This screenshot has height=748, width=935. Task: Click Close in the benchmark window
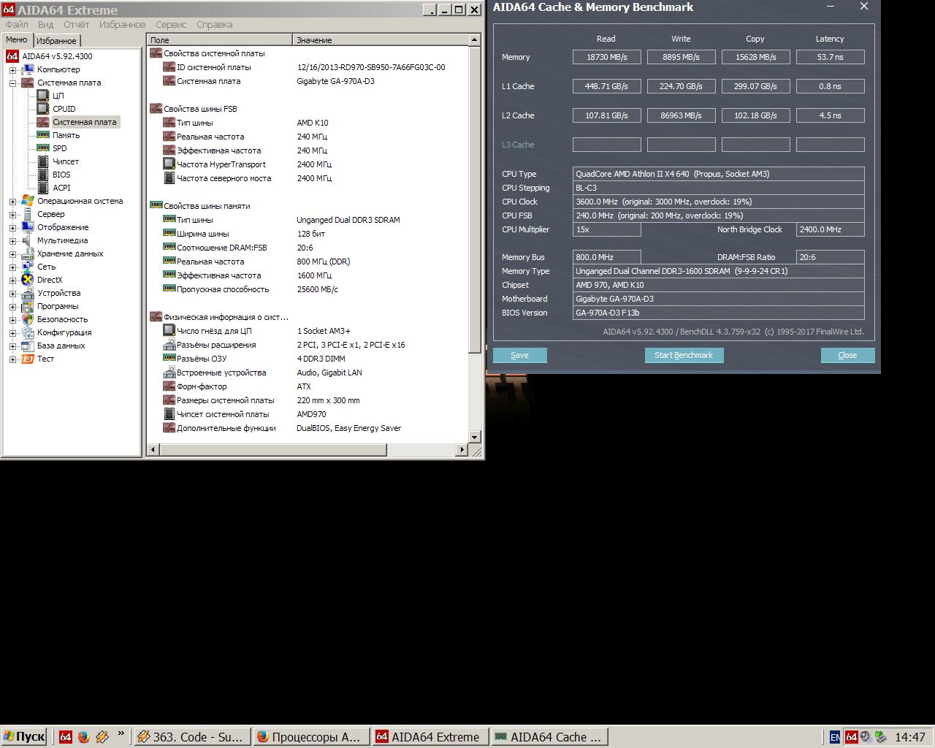847,355
